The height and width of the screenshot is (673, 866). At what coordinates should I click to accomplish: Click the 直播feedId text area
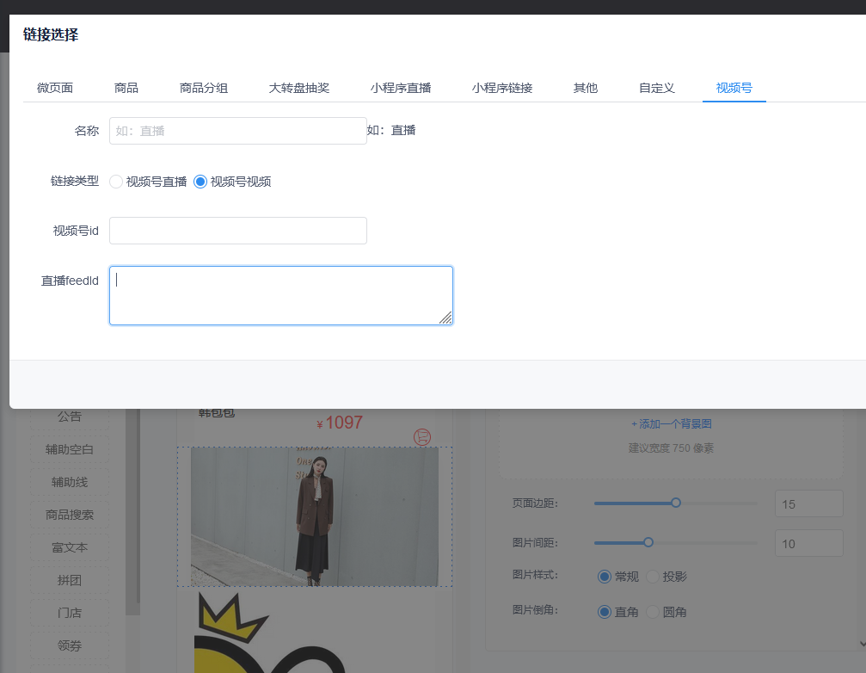[281, 295]
